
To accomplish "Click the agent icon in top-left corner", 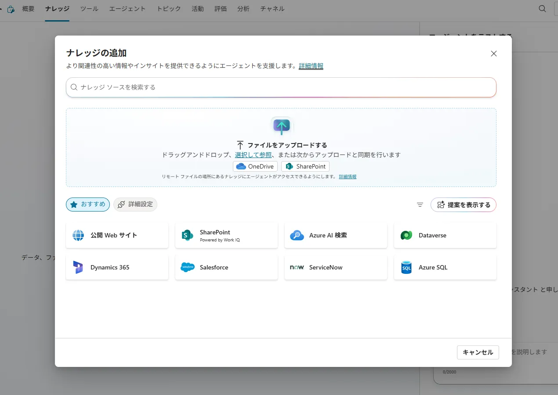I will pos(11,9).
